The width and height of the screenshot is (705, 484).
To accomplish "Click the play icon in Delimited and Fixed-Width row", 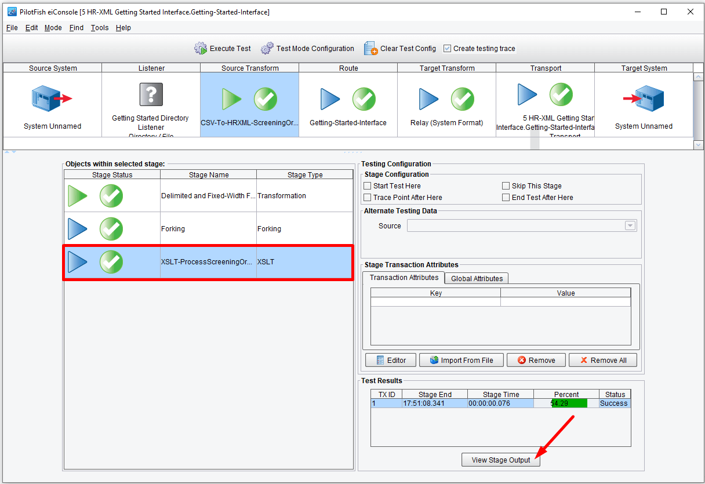I will coord(77,196).
